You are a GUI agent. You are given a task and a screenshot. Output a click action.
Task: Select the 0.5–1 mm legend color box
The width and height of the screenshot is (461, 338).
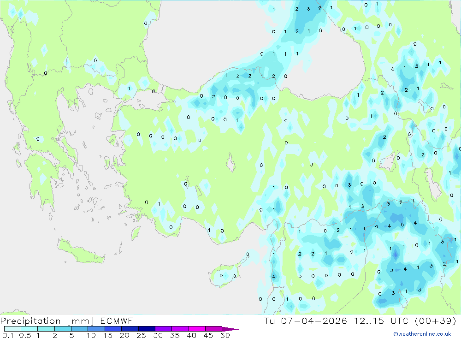pyautogui.click(x=29, y=329)
